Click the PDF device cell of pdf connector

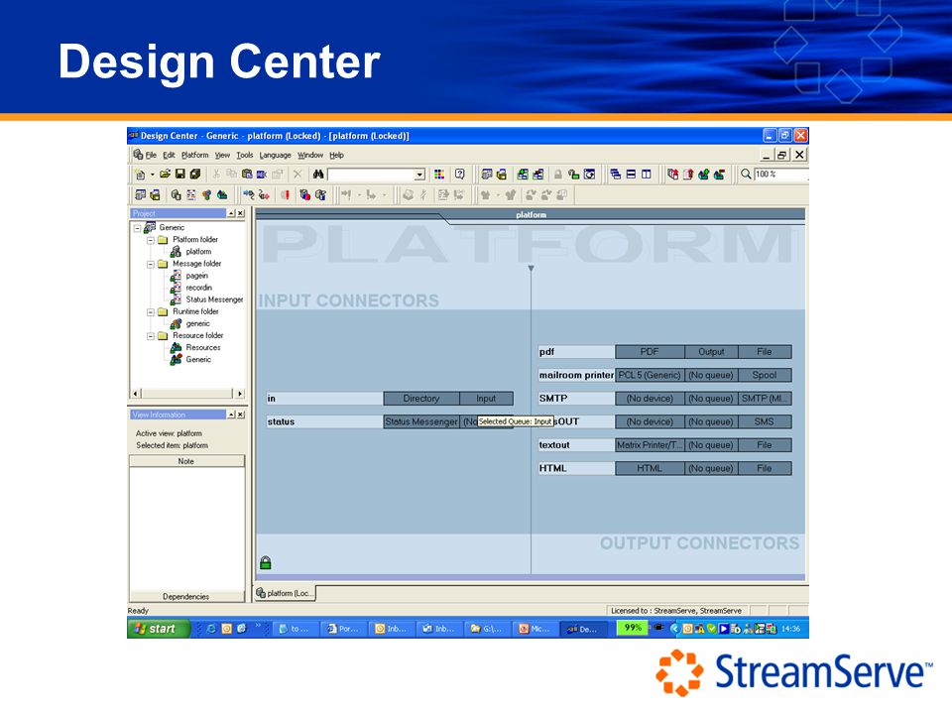pyautogui.click(x=650, y=351)
